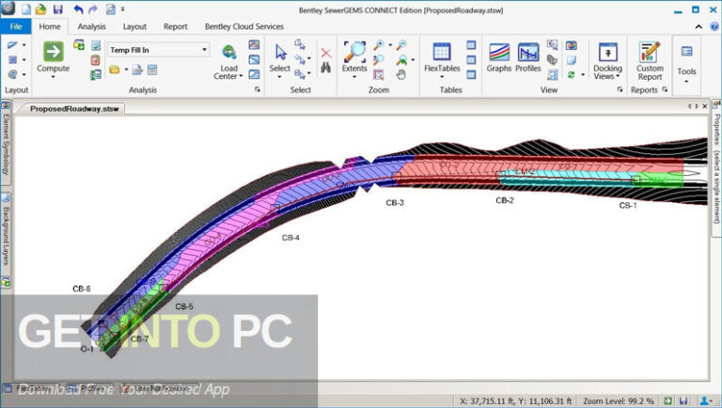Click the CB-4 catch basin label
Screen dimensions: 722x408
point(290,238)
